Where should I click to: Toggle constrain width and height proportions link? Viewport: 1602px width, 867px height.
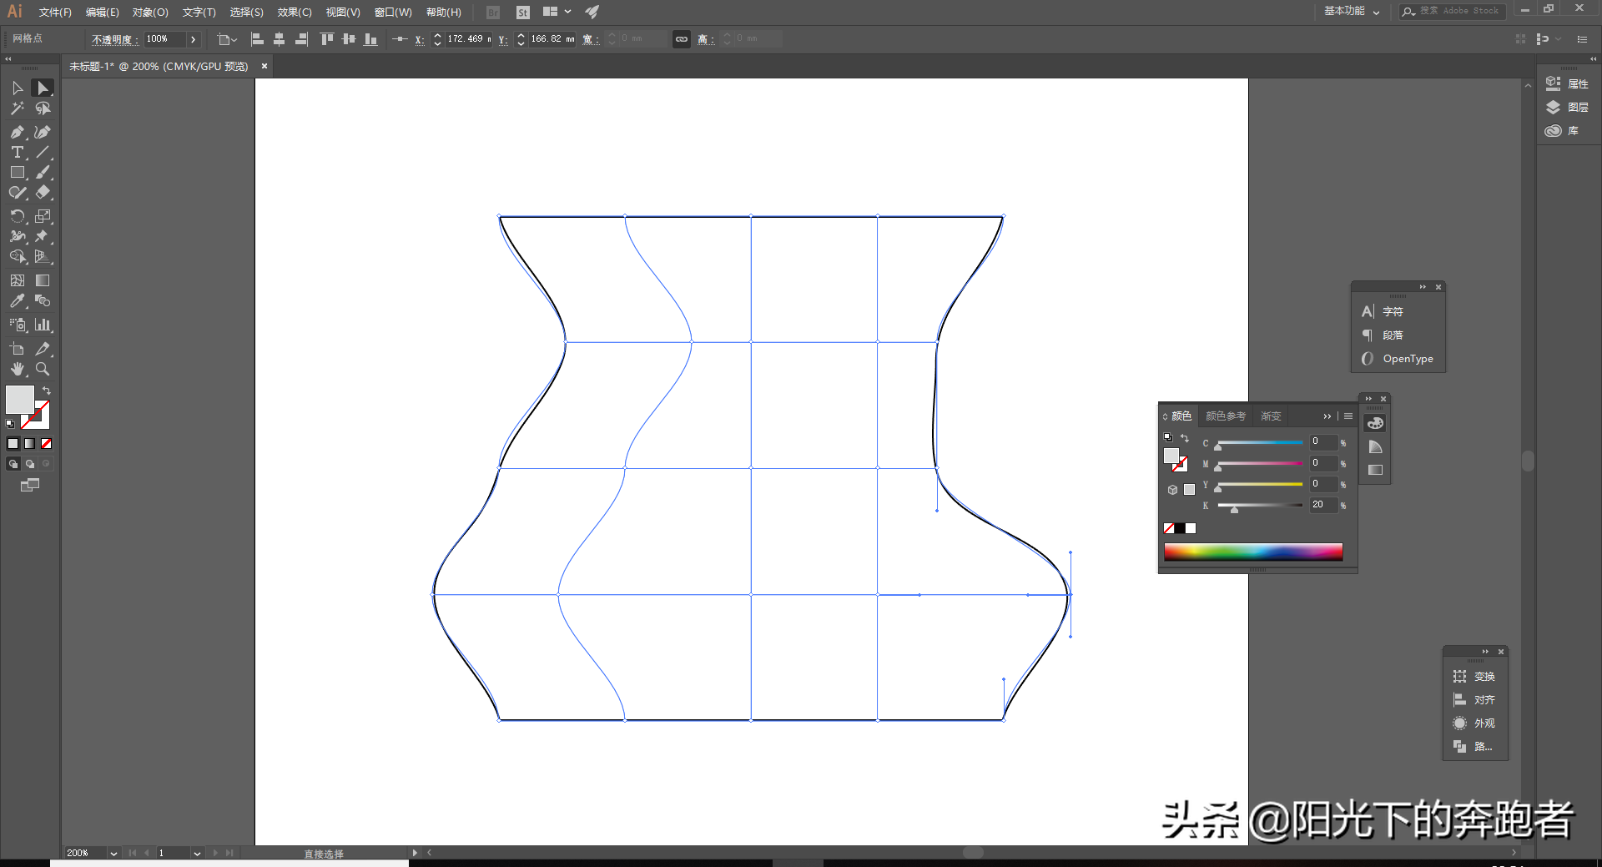(x=682, y=39)
